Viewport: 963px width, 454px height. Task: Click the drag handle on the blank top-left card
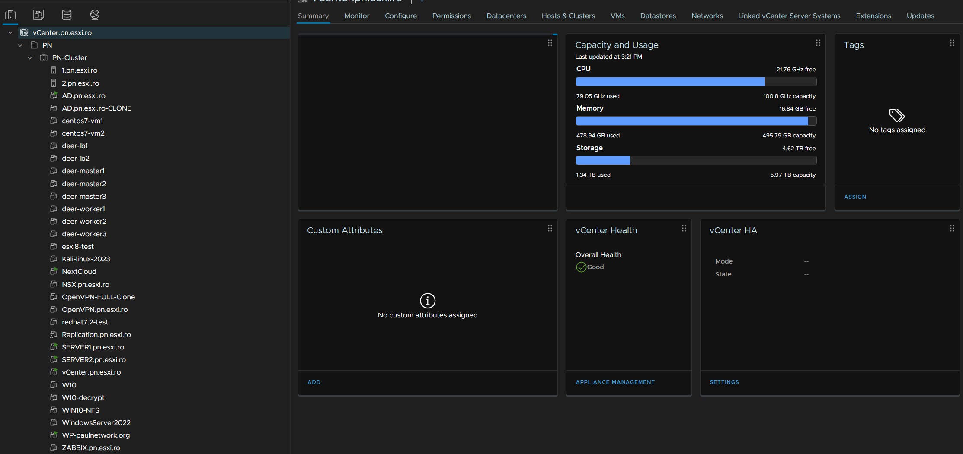pyautogui.click(x=550, y=43)
